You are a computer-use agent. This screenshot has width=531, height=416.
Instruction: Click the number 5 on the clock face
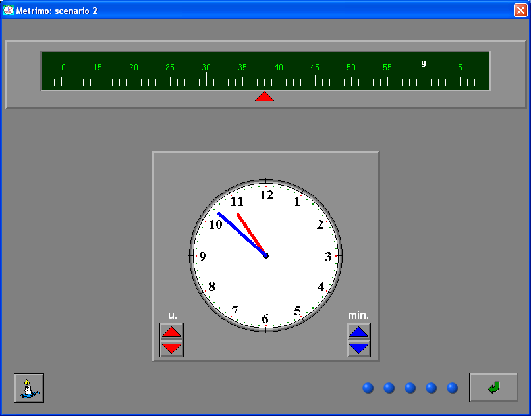[297, 311]
